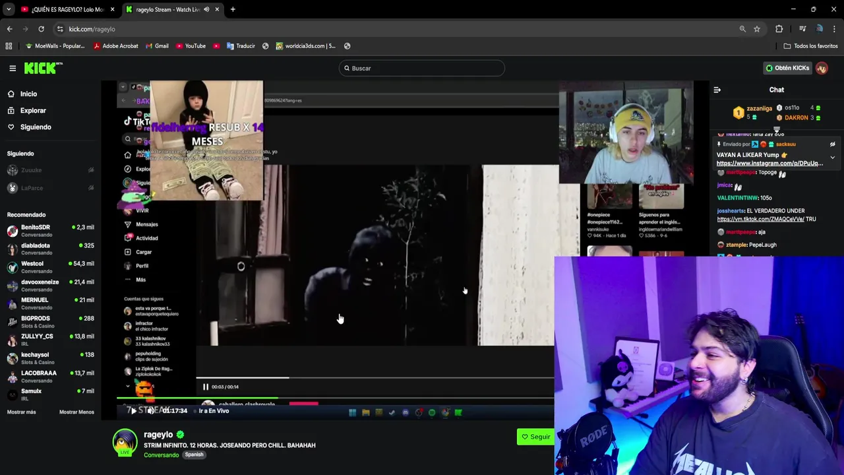Image resolution: width=844 pixels, height=475 pixels.
Task: Open recommended channel BIGPRODS
Action: 50,321
